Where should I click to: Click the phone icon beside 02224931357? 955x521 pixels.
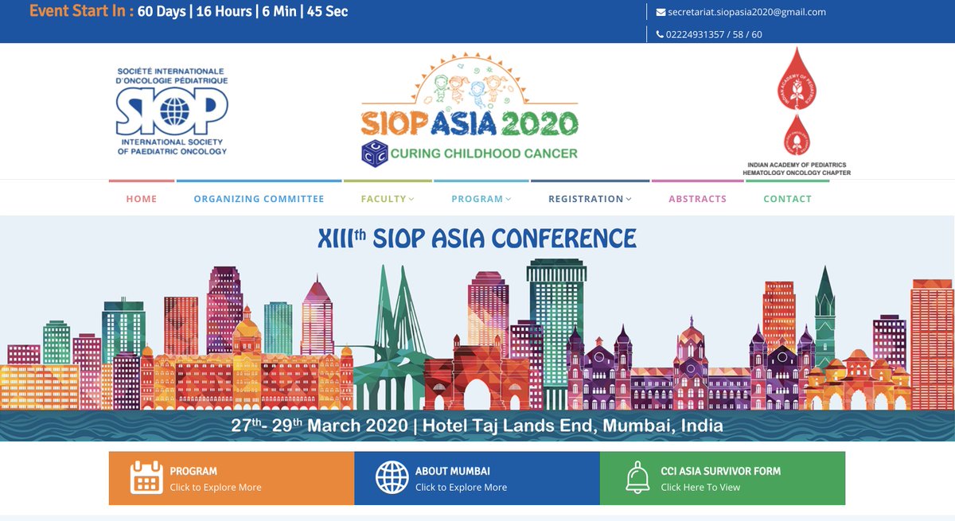pyautogui.click(x=660, y=34)
